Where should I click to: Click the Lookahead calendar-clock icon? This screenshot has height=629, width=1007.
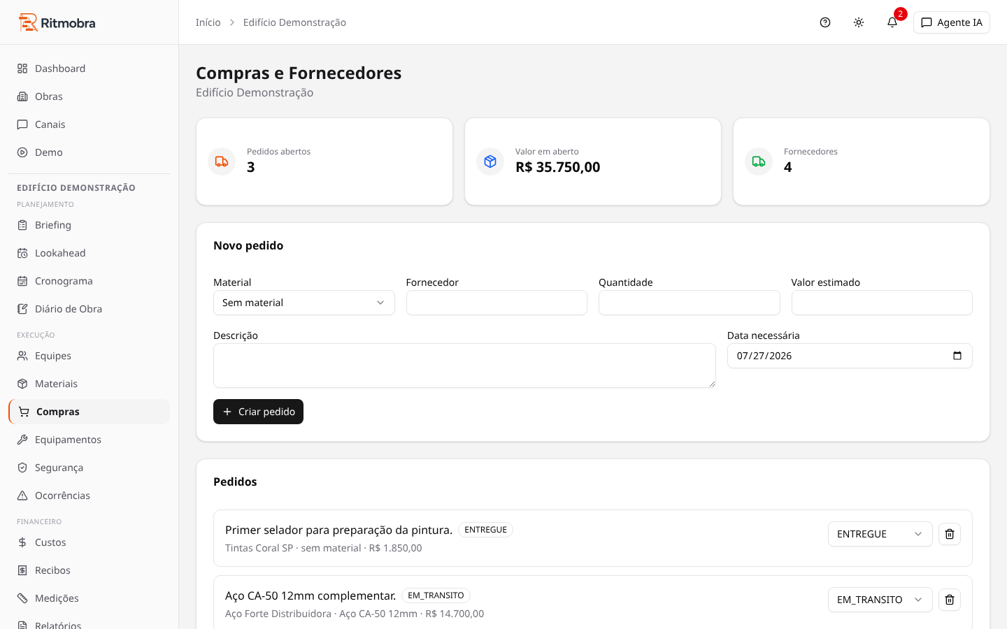pos(22,253)
